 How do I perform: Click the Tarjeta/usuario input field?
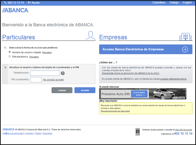(45, 73)
